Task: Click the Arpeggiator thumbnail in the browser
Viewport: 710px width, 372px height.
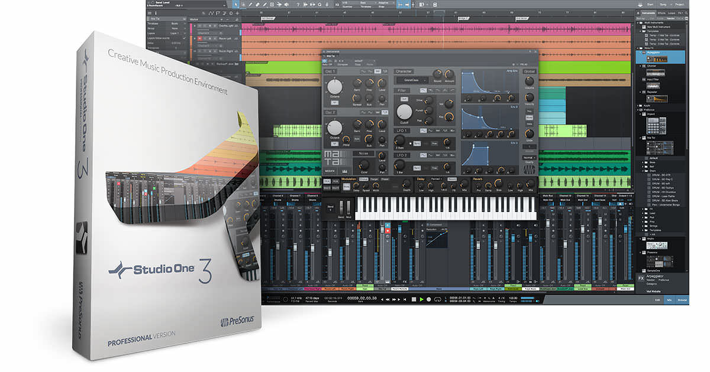Action: point(656,59)
